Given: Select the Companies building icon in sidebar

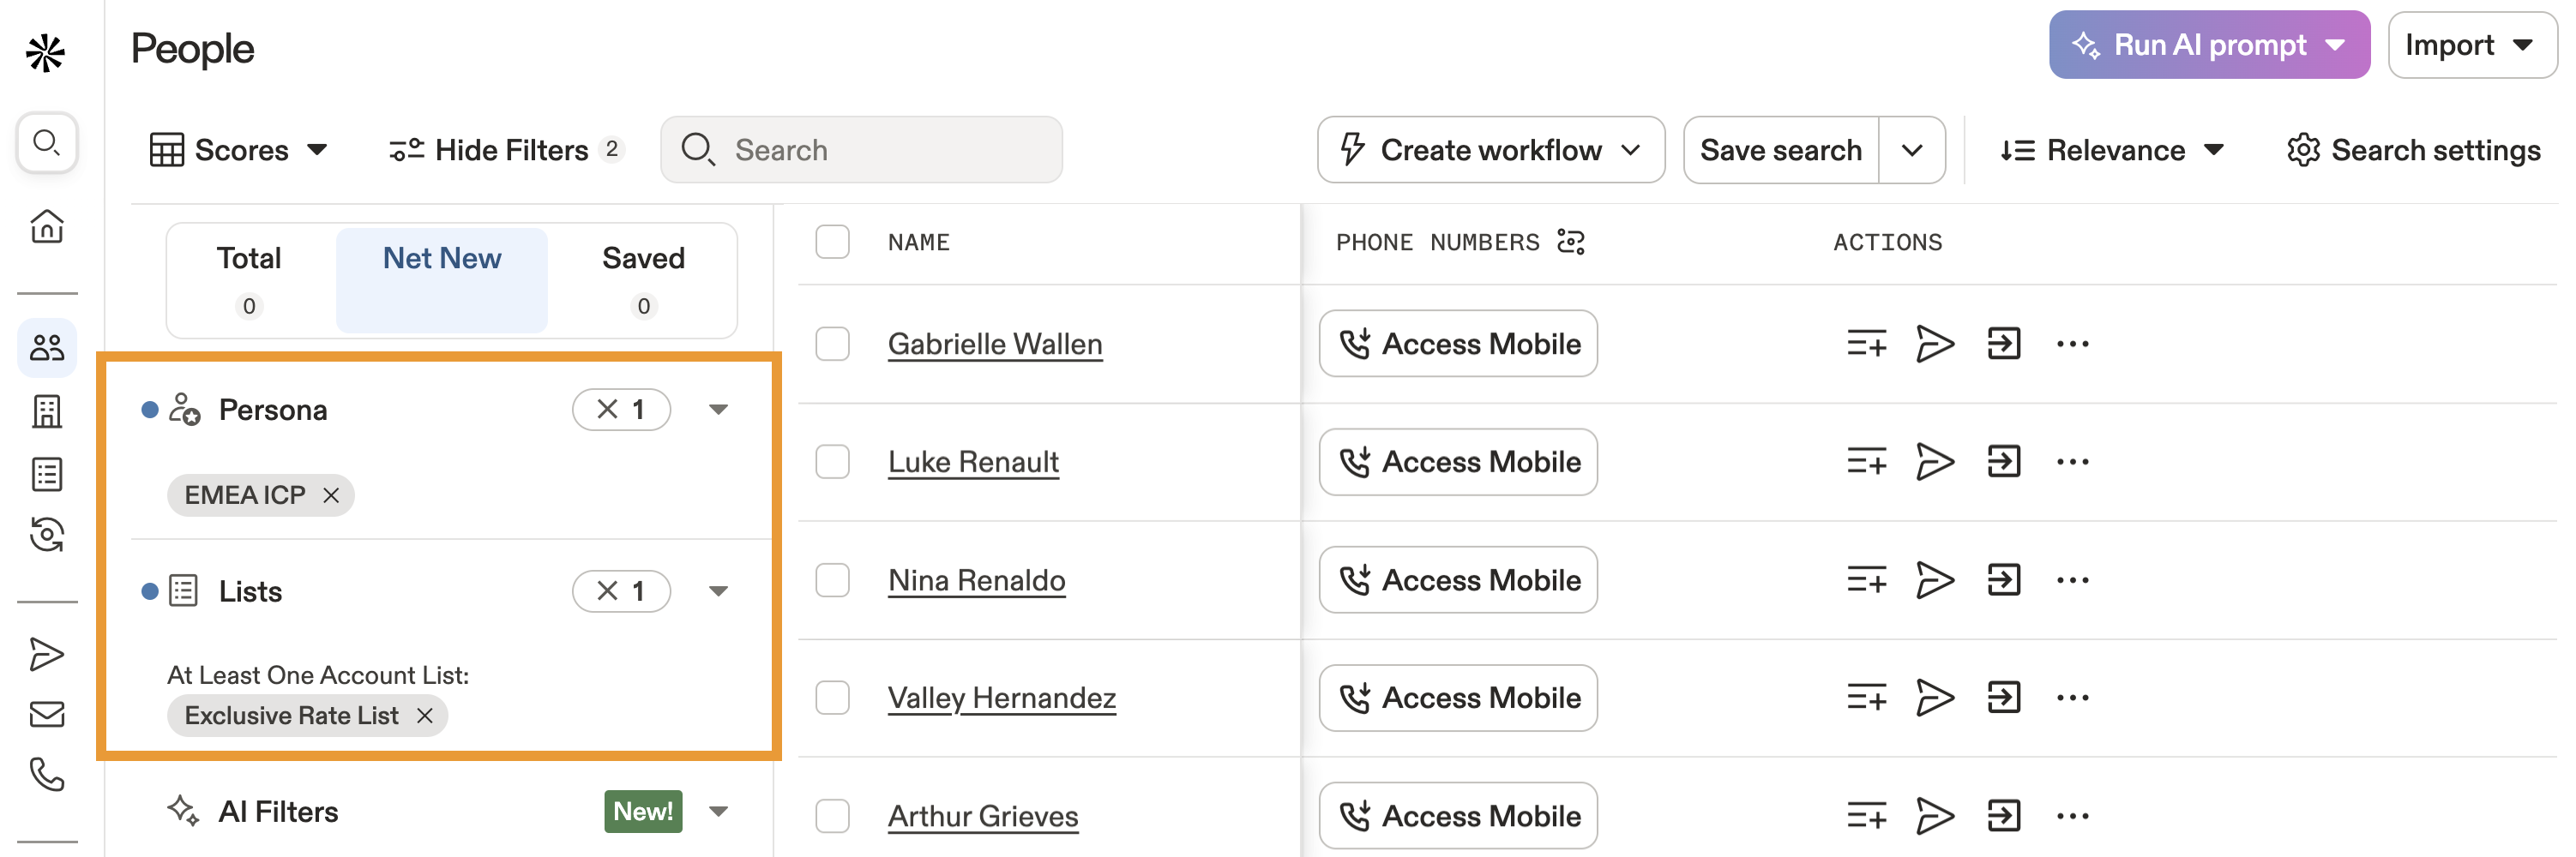Looking at the screenshot, I should (47, 411).
